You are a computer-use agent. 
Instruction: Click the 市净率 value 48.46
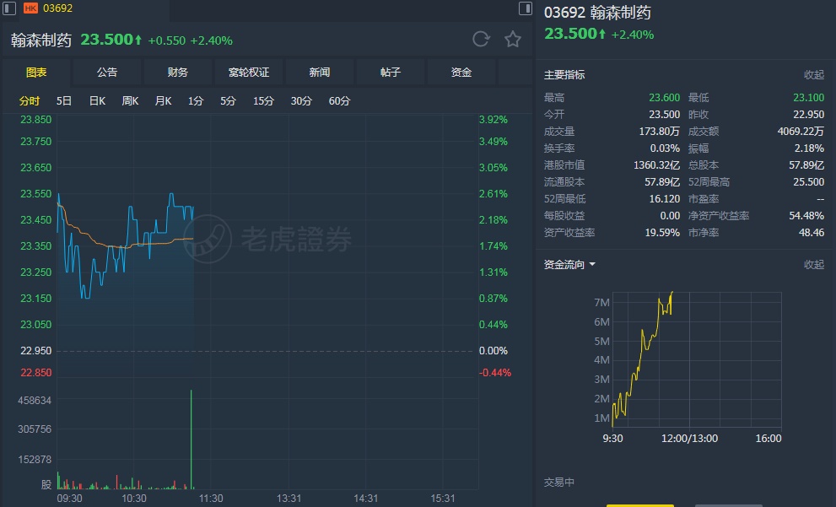click(x=812, y=233)
